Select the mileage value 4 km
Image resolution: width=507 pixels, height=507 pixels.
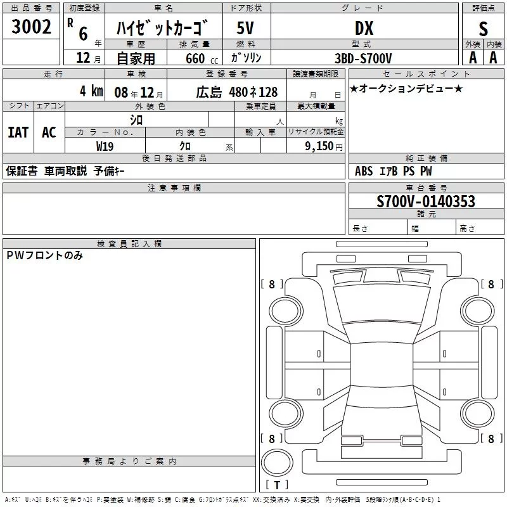point(91,91)
